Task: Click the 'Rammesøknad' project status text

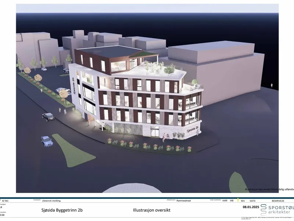Action: point(183,201)
